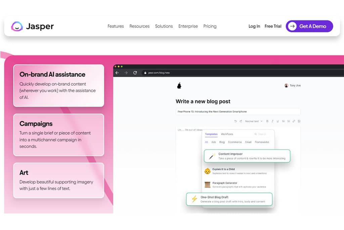The image size is (344, 230).
Task: Click the insert image icon in the toolbar
Action: pos(299,121)
